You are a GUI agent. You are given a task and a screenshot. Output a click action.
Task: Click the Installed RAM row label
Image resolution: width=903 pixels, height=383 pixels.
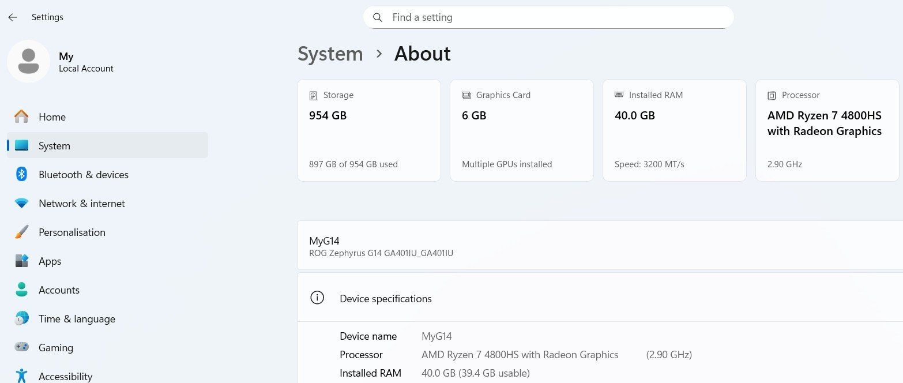pos(370,373)
